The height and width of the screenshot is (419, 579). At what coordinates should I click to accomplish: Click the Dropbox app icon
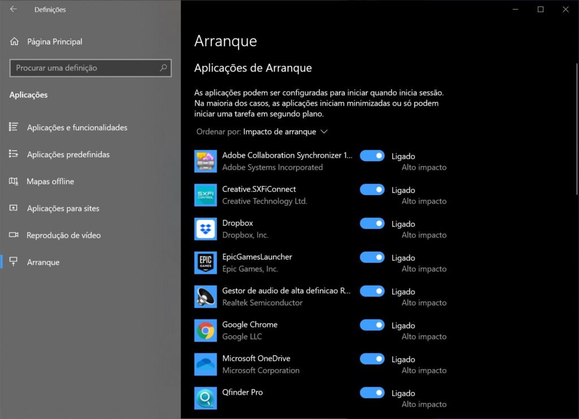click(x=206, y=229)
